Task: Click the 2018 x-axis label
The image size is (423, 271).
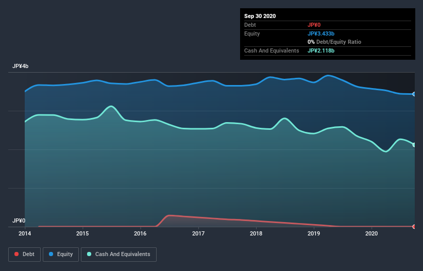Action: pos(256,233)
